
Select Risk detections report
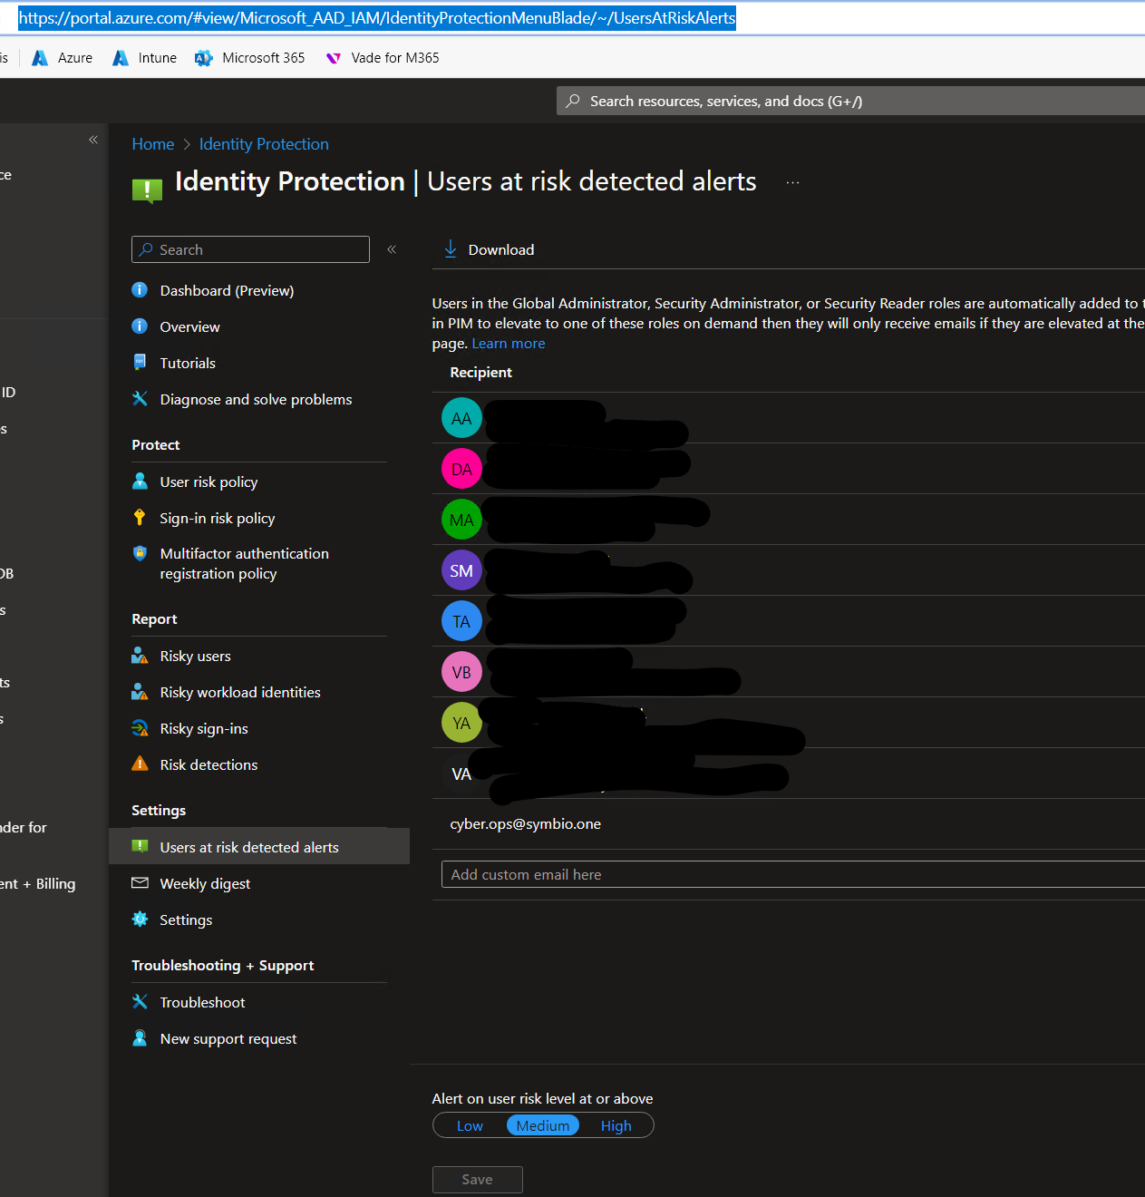(209, 764)
